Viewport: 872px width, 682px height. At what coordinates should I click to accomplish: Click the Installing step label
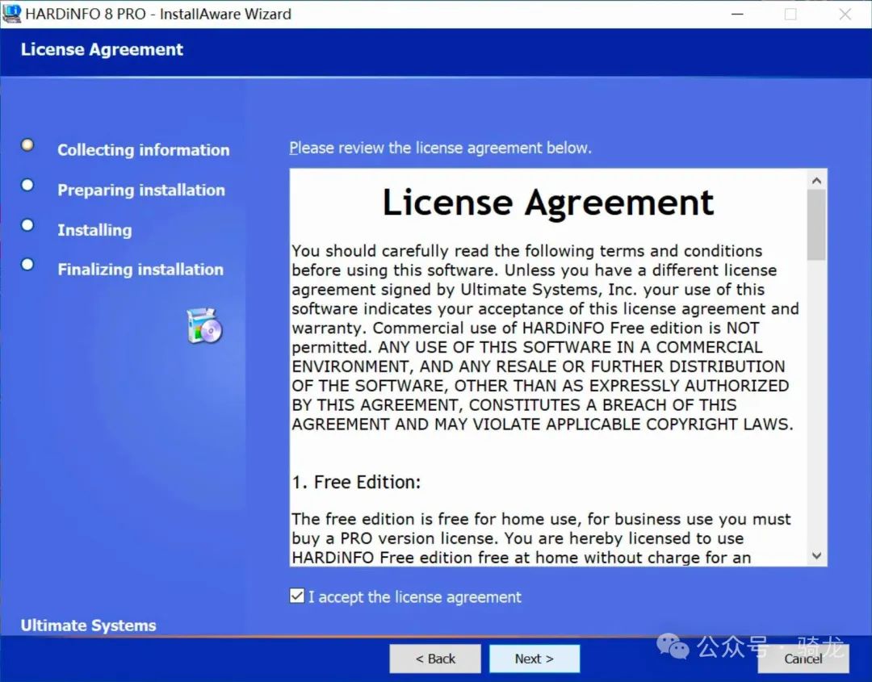tap(94, 230)
